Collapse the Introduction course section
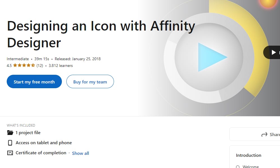Screen dimensions: 280x168 click(249, 155)
